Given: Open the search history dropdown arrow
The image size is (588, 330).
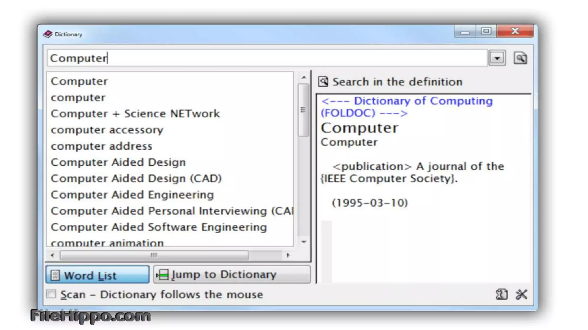Looking at the screenshot, I should (497, 58).
